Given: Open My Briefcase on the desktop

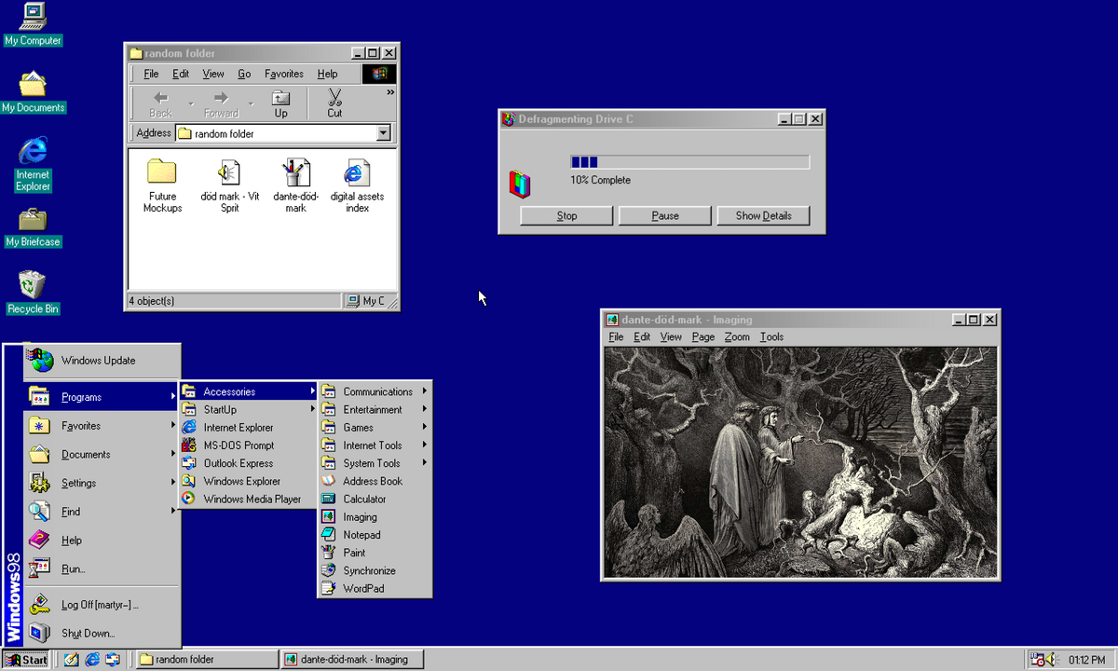Looking at the screenshot, I should 33,220.
